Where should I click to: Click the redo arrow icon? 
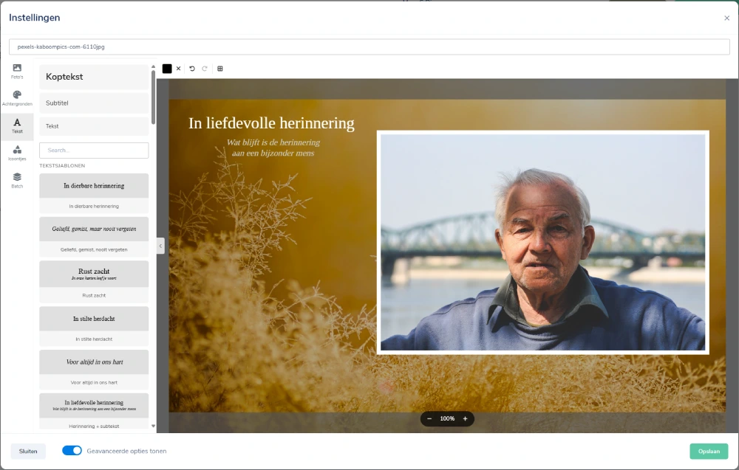coord(205,69)
